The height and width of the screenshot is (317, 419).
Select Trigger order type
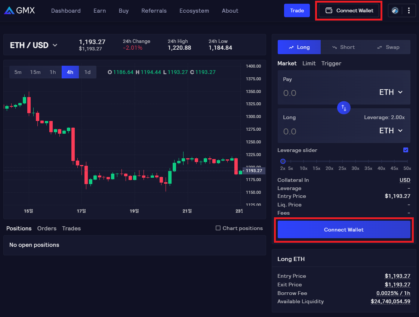332,63
